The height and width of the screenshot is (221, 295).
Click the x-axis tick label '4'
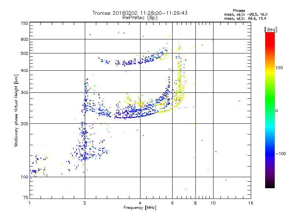point(140,203)
